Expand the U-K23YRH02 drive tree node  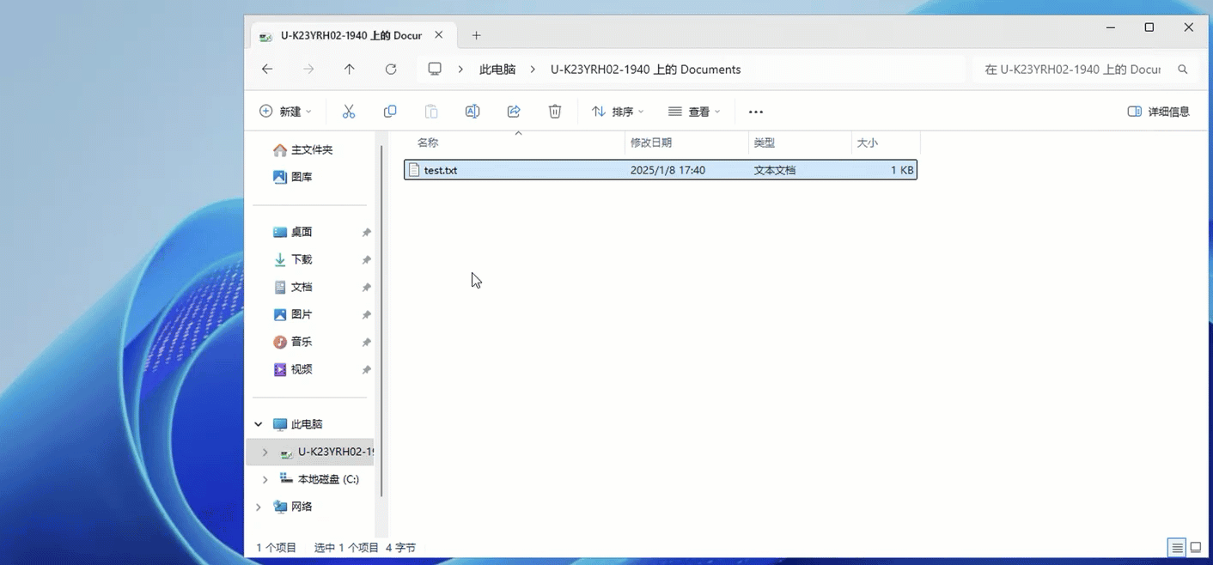click(x=265, y=452)
